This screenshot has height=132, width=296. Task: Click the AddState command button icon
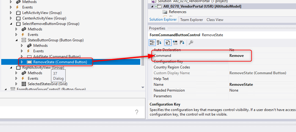(29, 57)
